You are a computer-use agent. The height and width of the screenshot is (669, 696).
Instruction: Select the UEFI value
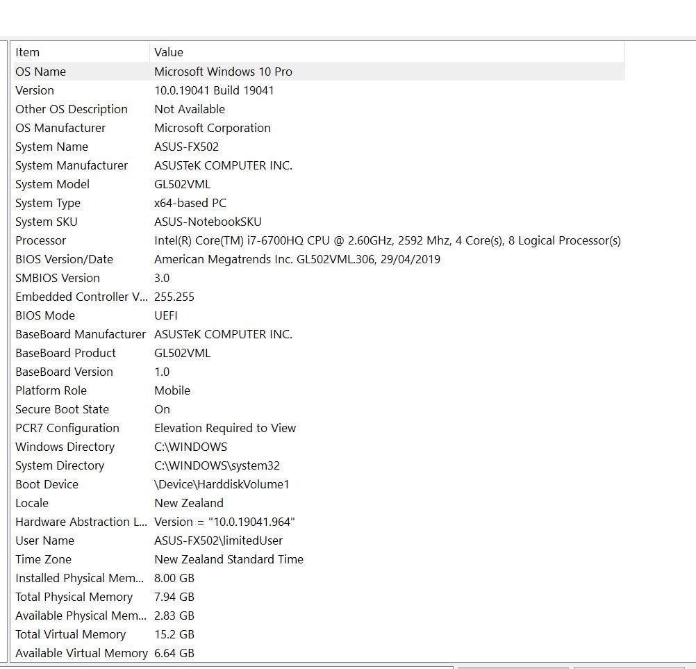tap(166, 315)
